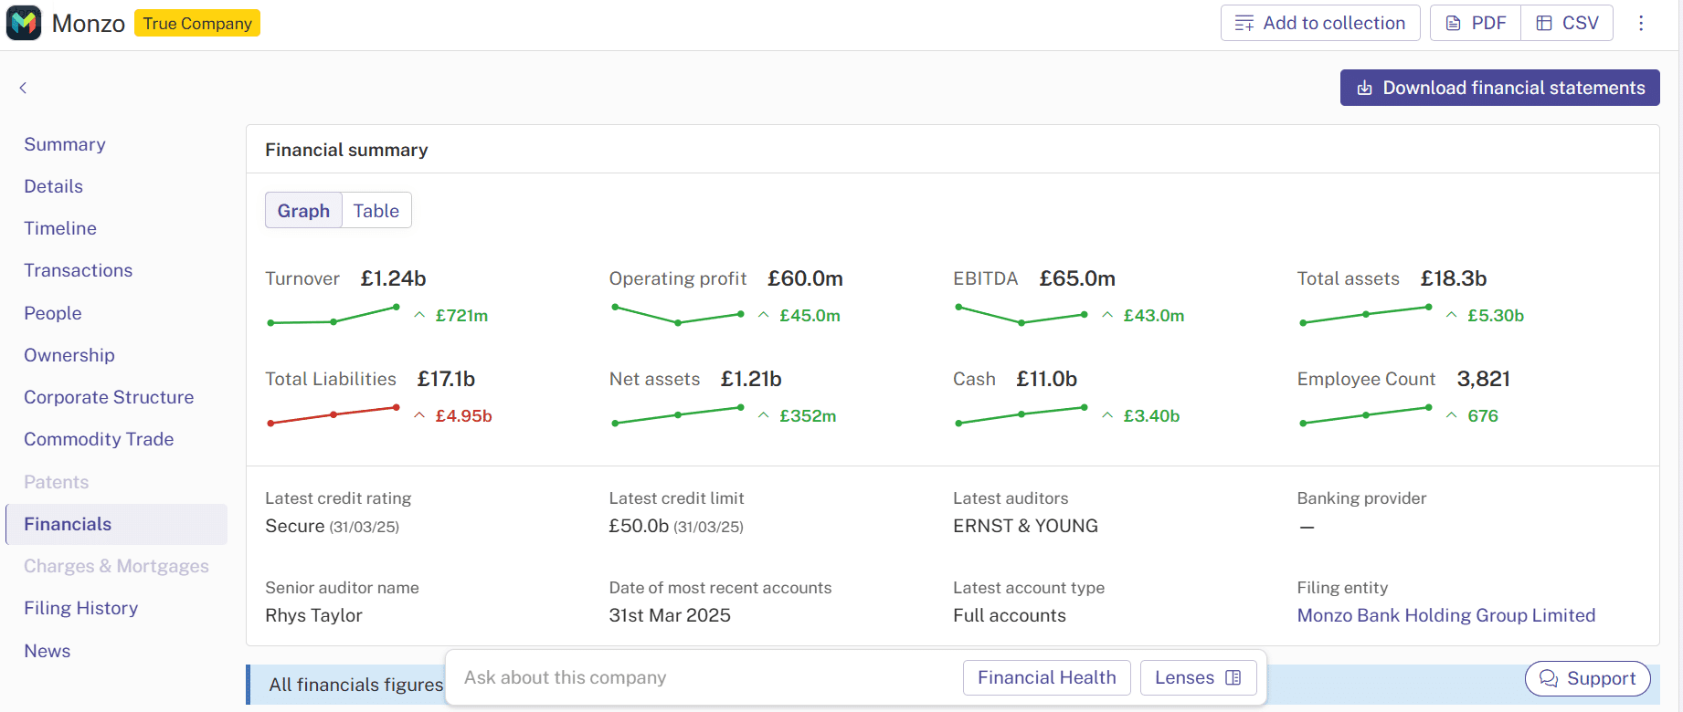Click Total assets value £18.3b
Image resolution: width=1683 pixels, height=712 pixels.
pos(1454,278)
